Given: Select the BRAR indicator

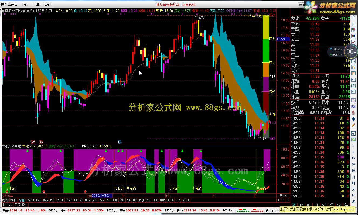Looking at the screenshot, I should tap(69, 200).
